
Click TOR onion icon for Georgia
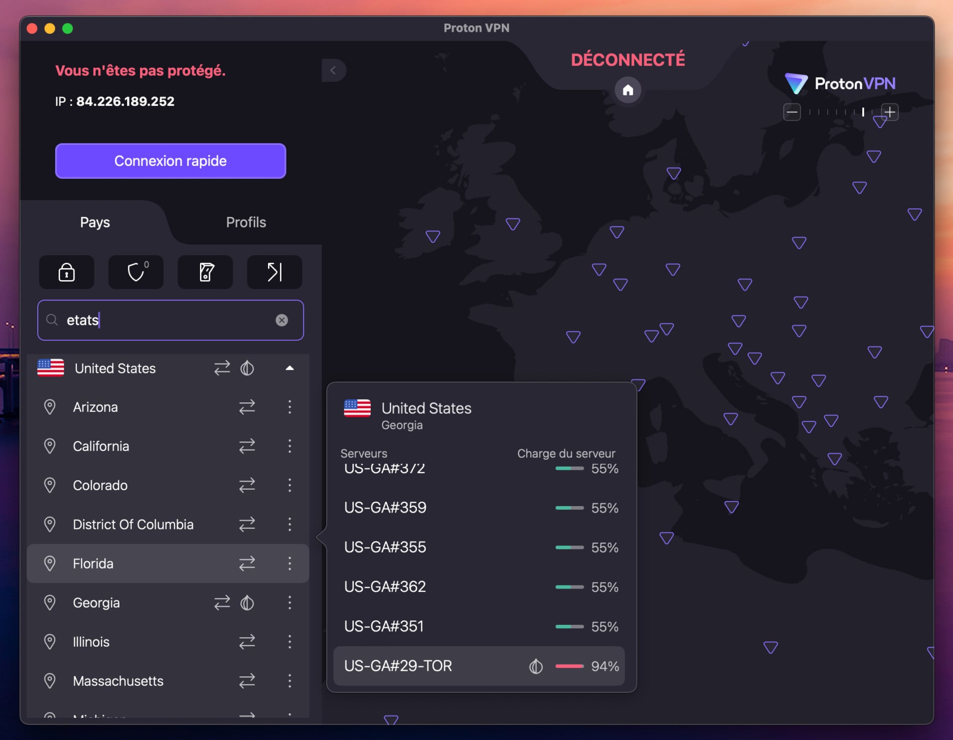click(x=247, y=603)
